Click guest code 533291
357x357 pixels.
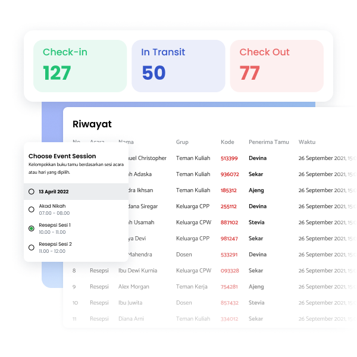(229, 255)
